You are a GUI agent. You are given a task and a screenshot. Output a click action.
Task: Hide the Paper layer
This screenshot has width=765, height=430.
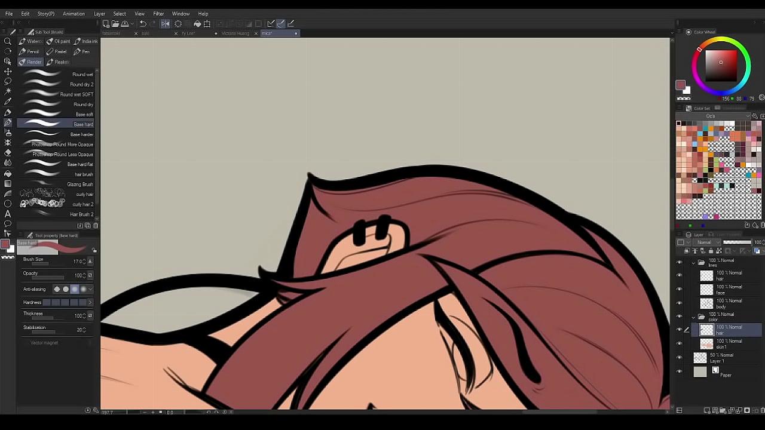coord(679,371)
